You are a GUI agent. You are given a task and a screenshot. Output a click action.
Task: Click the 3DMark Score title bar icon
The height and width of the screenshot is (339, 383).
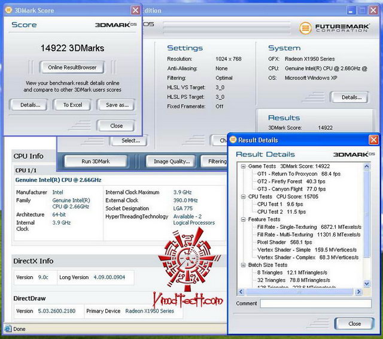[8, 10]
